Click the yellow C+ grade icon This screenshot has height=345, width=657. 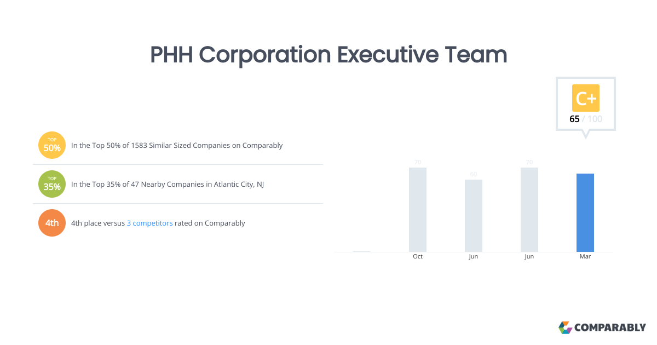click(585, 99)
